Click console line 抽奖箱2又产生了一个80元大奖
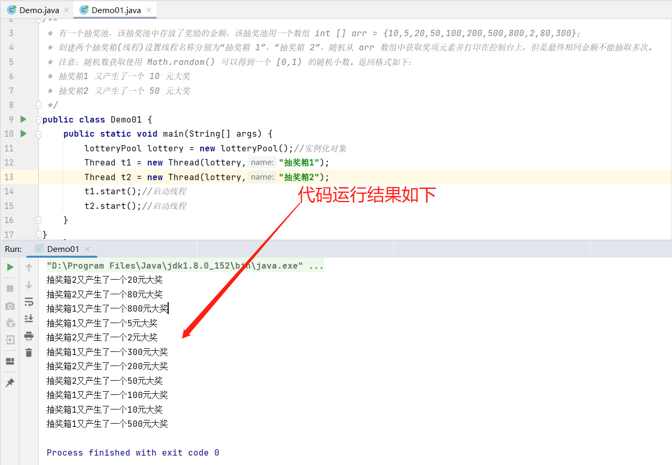This screenshot has height=465, width=672. point(105,294)
